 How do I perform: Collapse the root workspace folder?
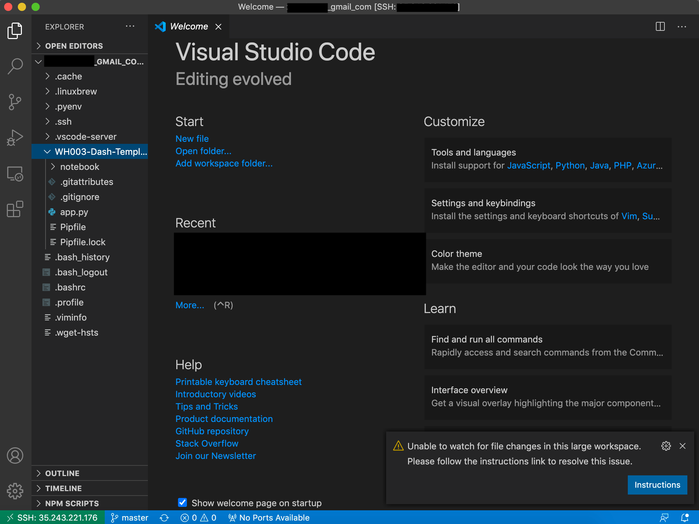click(90, 62)
